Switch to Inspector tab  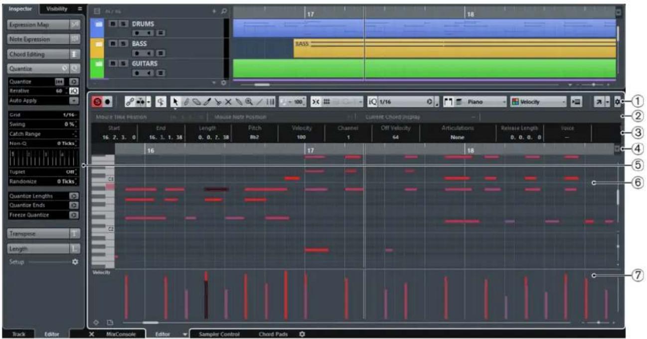(x=20, y=8)
